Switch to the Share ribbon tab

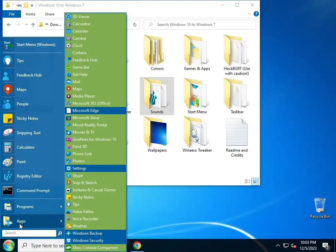[50, 14]
